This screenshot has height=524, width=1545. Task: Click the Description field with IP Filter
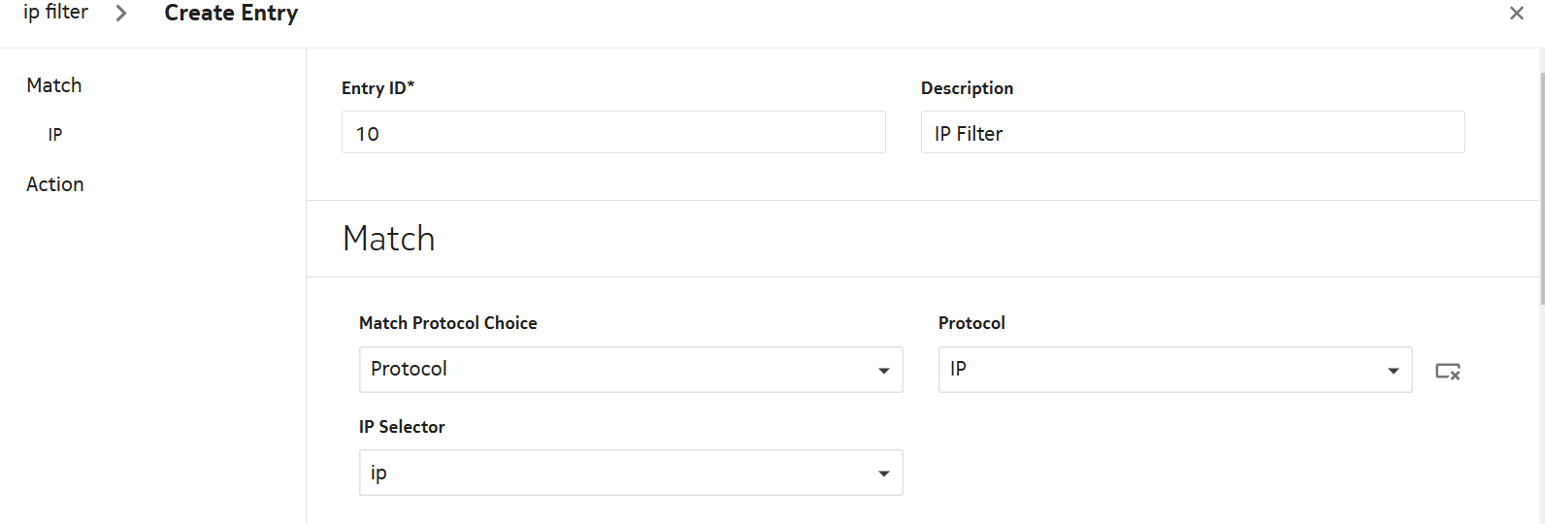coord(1192,133)
